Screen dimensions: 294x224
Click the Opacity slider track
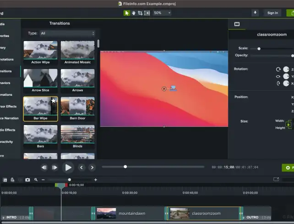(x=272, y=56)
